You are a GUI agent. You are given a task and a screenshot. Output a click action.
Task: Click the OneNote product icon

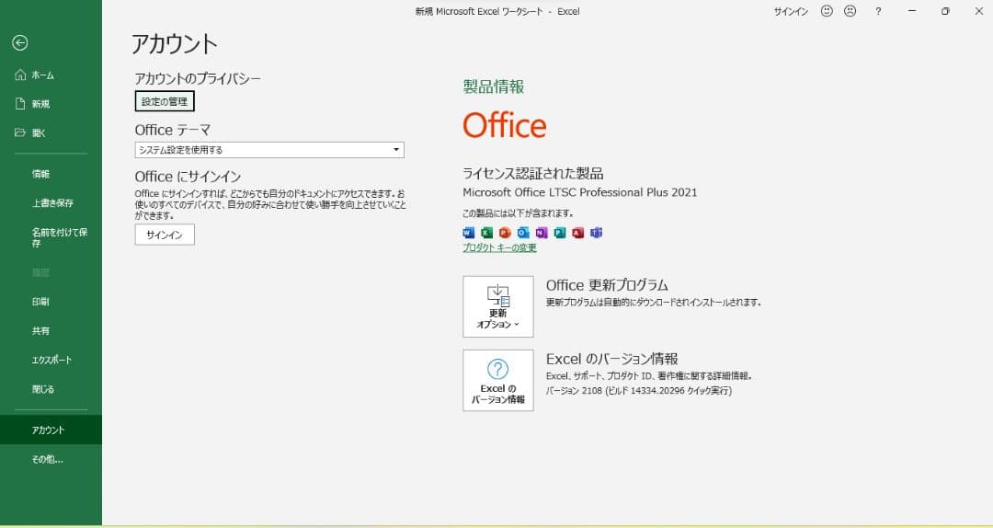tap(541, 233)
